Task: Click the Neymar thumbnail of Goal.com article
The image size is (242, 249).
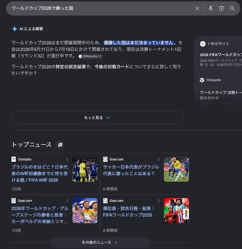Action: [176, 169]
